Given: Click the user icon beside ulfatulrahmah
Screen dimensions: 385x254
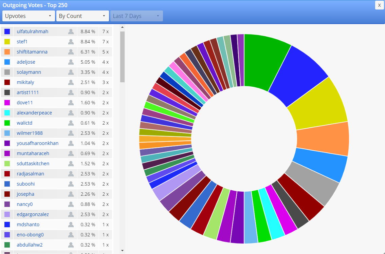Looking at the screenshot, I should (71, 31).
